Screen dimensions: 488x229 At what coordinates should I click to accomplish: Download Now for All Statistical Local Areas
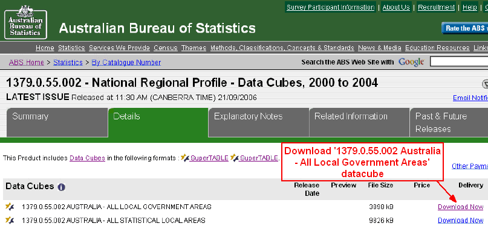tap(461, 221)
